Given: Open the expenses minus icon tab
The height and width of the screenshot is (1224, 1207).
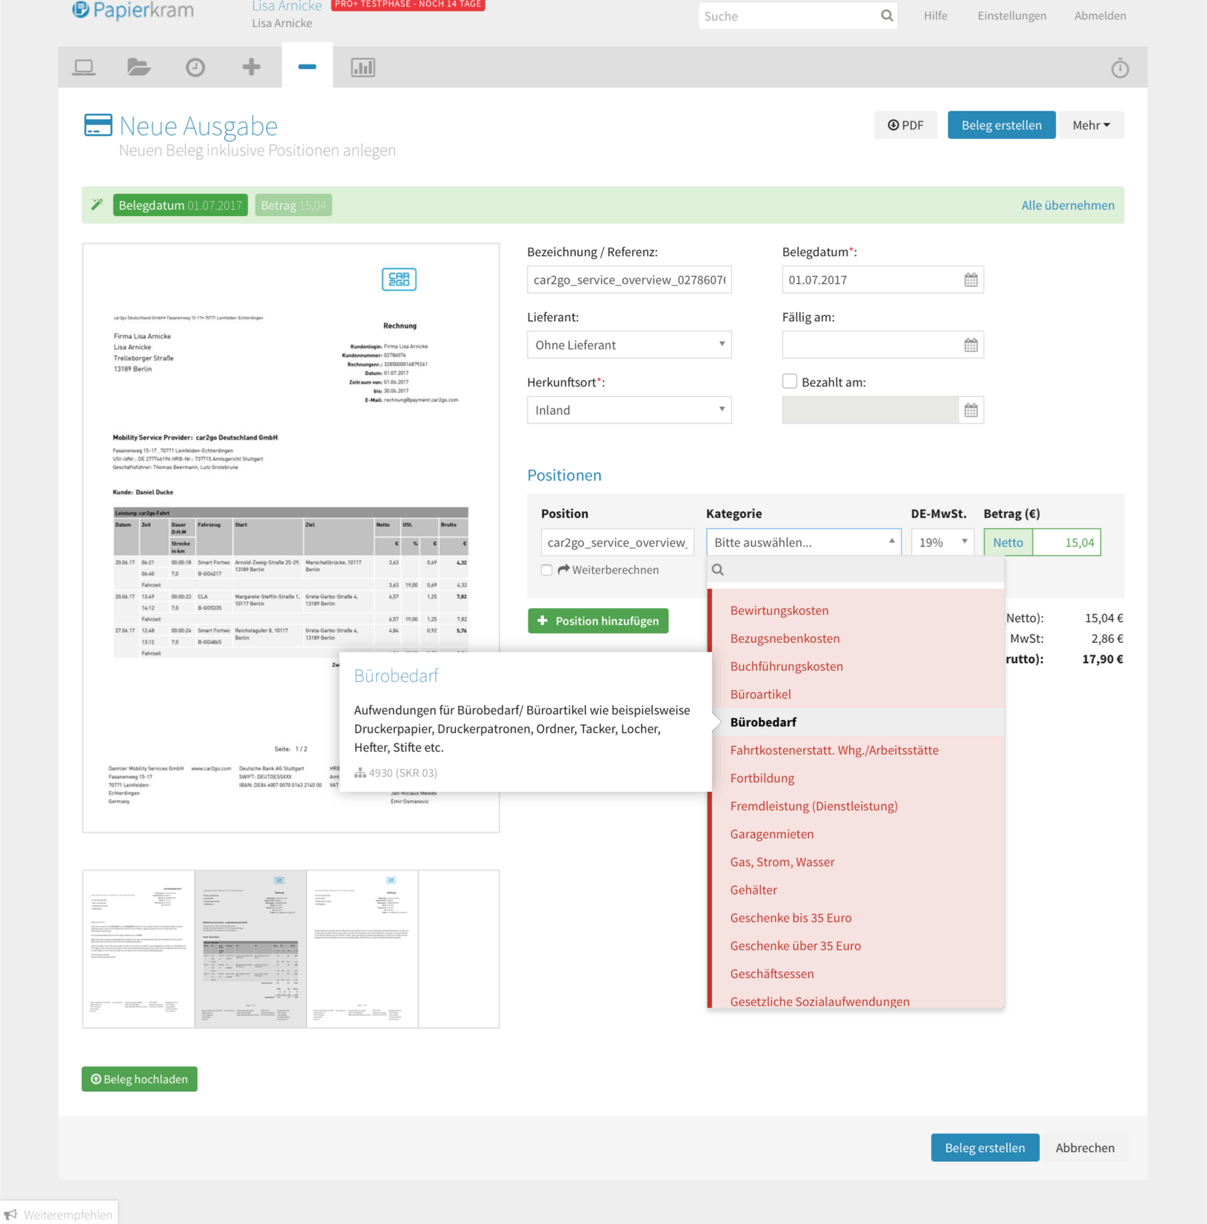Looking at the screenshot, I should (x=307, y=66).
